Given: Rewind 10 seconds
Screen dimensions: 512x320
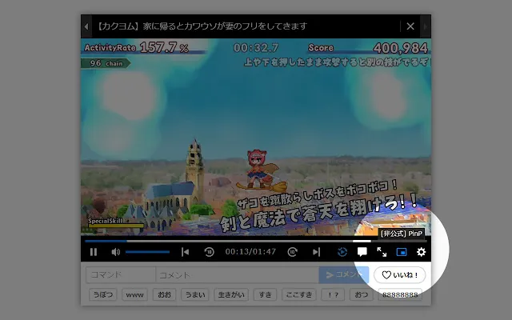Looking at the screenshot, I should pos(209,252).
